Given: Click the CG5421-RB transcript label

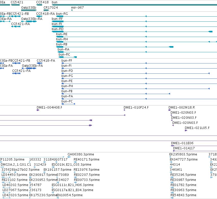Looking at the screenshot, I should click(x=20, y=14).
